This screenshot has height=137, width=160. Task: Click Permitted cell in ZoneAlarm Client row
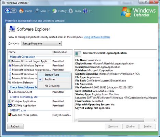58,92
